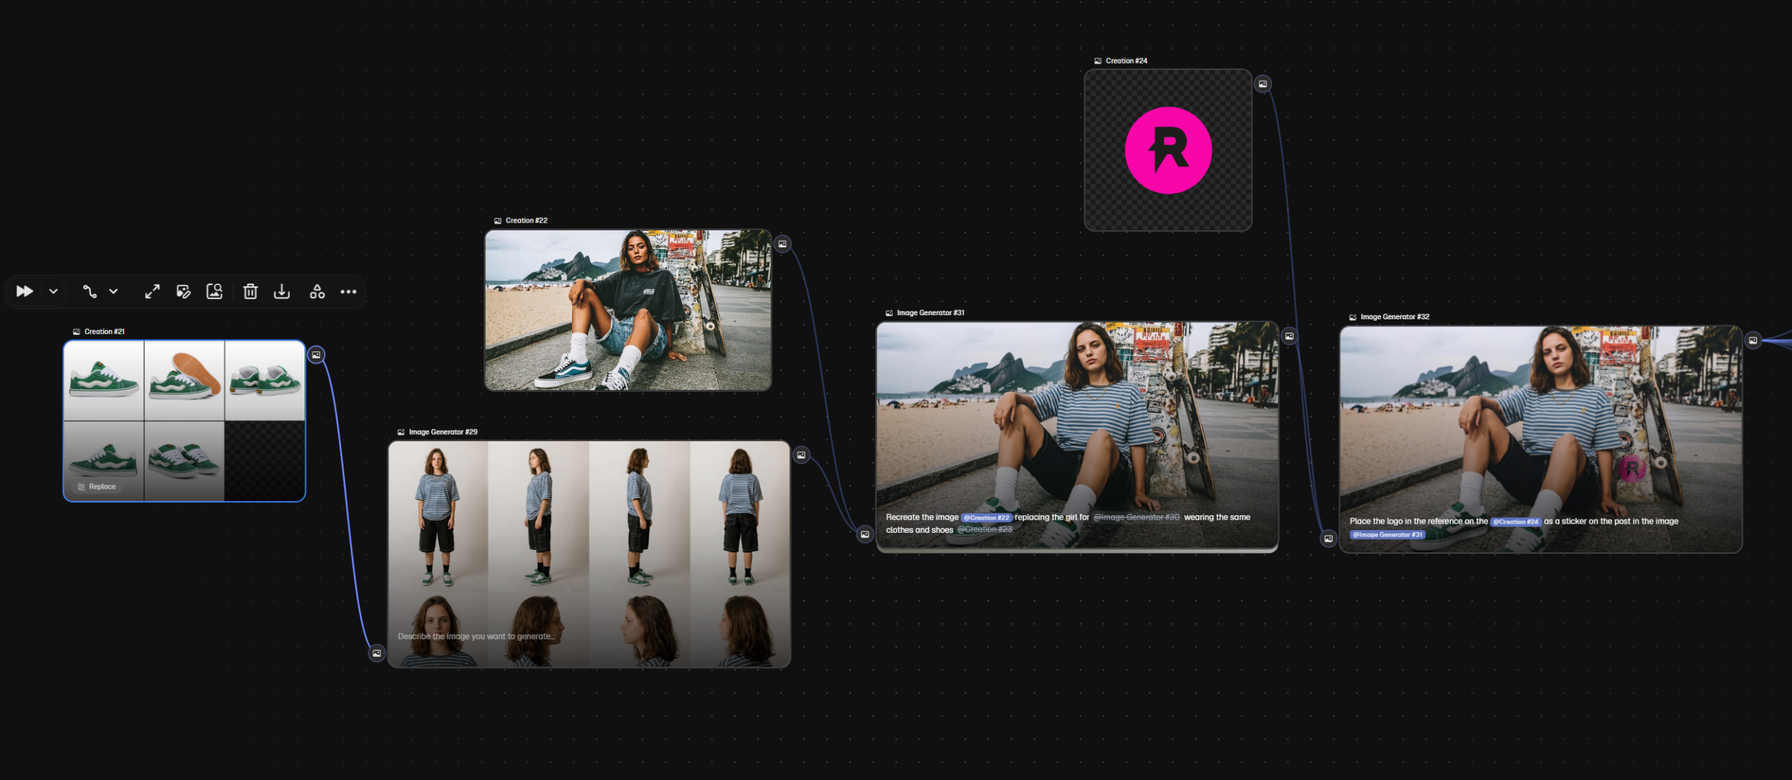Delete the node with the trash icon

(250, 291)
